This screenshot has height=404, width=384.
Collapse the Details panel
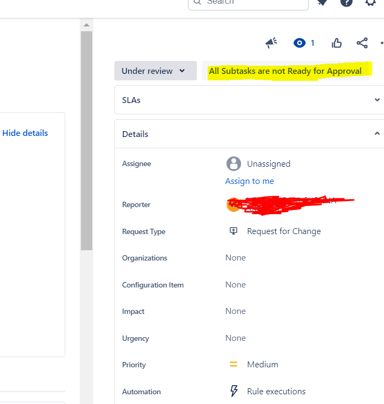pyautogui.click(x=377, y=133)
